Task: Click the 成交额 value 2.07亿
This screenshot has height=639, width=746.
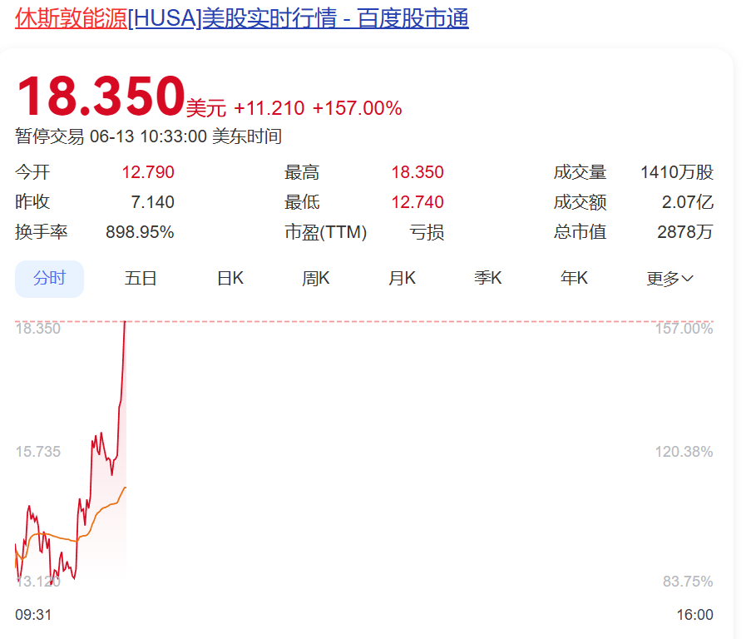Action: (x=688, y=202)
